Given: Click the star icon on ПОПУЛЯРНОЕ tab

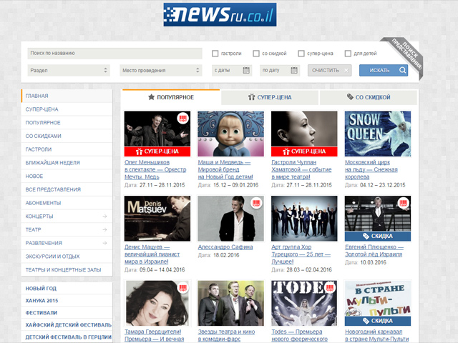Looking at the screenshot, I should pos(151,97).
